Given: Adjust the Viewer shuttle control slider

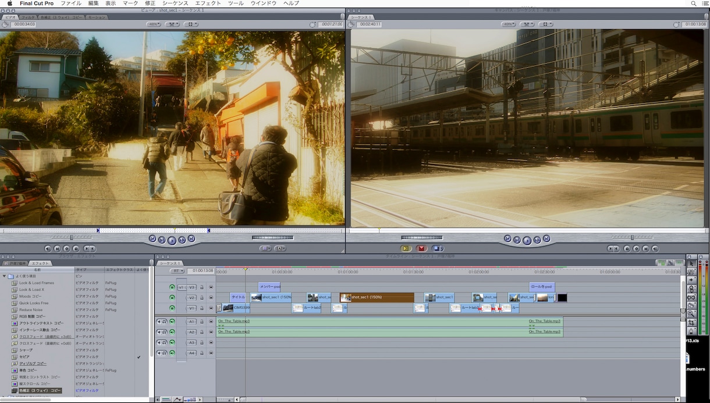Looking at the screenshot, I should click(x=71, y=237).
